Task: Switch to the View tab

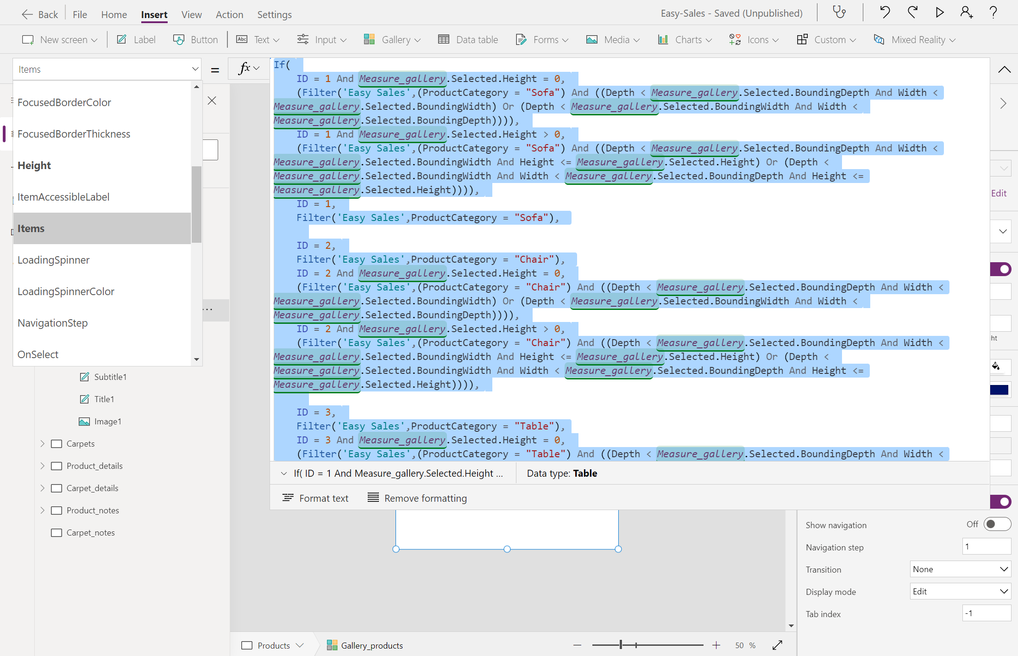Action: [191, 14]
